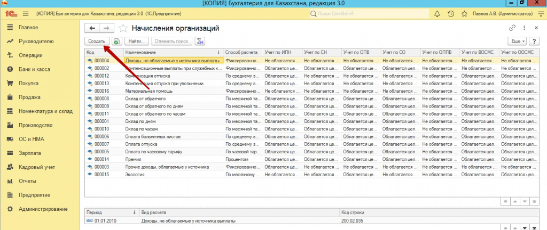Open the Главное section
Screen dimensions: 547x230
(28, 27)
